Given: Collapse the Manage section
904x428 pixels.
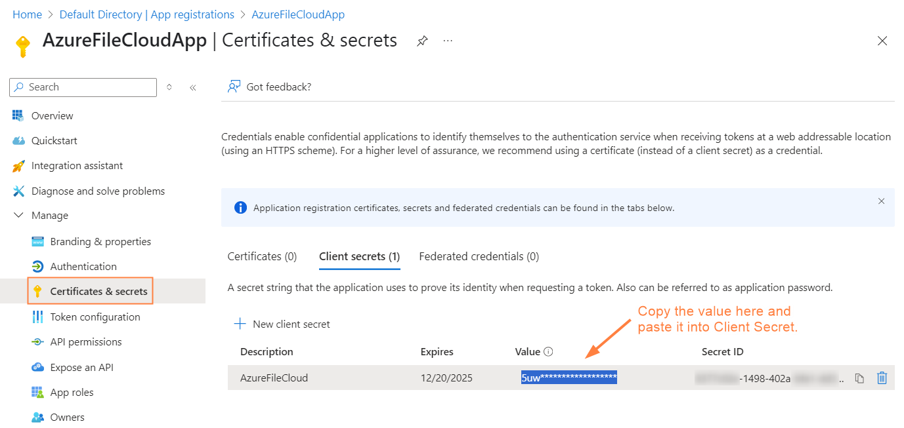Looking at the screenshot, I should pos(18,216).
